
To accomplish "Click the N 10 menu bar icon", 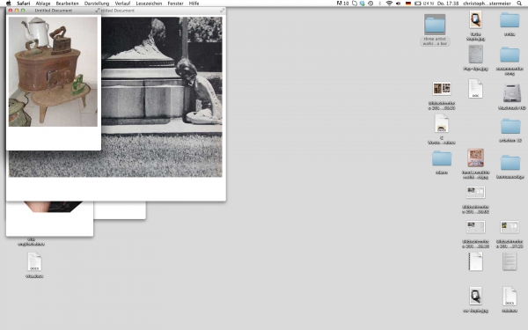I will [342, 4].
